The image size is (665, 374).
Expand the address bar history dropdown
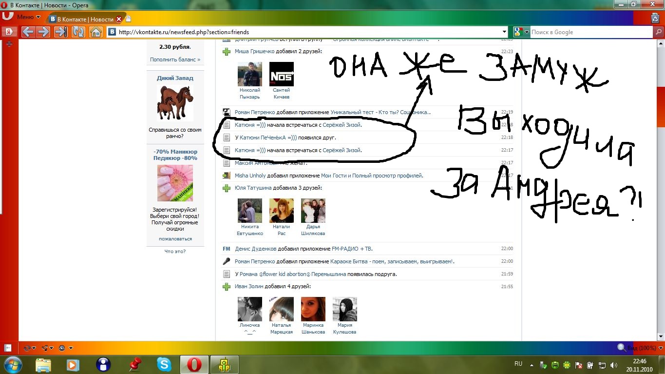504,32
